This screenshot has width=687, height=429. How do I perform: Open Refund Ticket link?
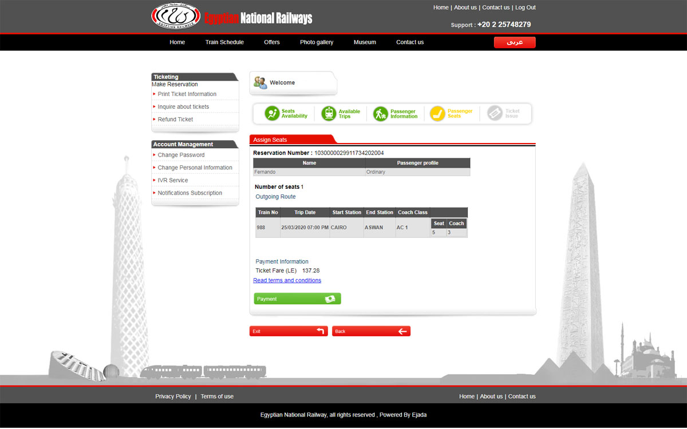175,120
